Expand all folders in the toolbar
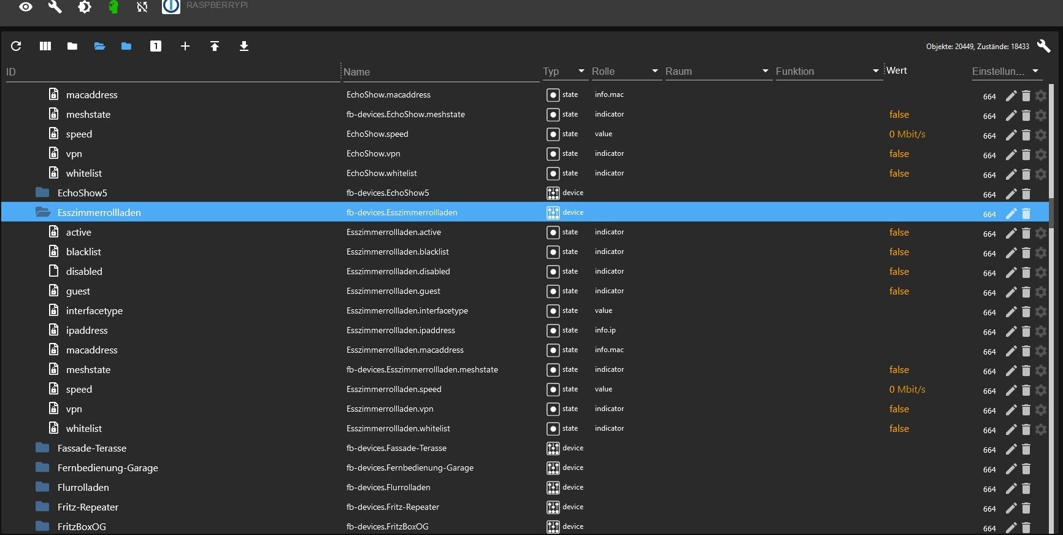Screen dimensions: 1063x535 [99, 46]
